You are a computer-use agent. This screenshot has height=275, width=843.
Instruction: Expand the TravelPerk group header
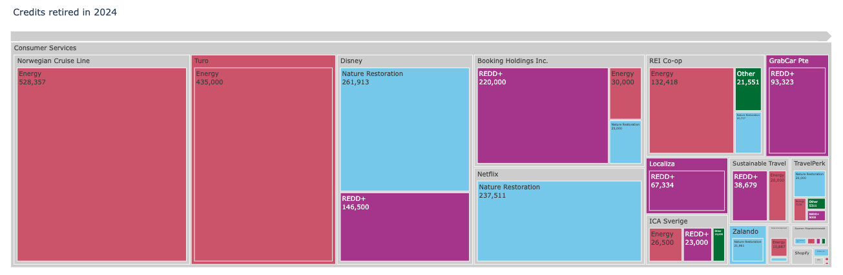pos(809,164)
